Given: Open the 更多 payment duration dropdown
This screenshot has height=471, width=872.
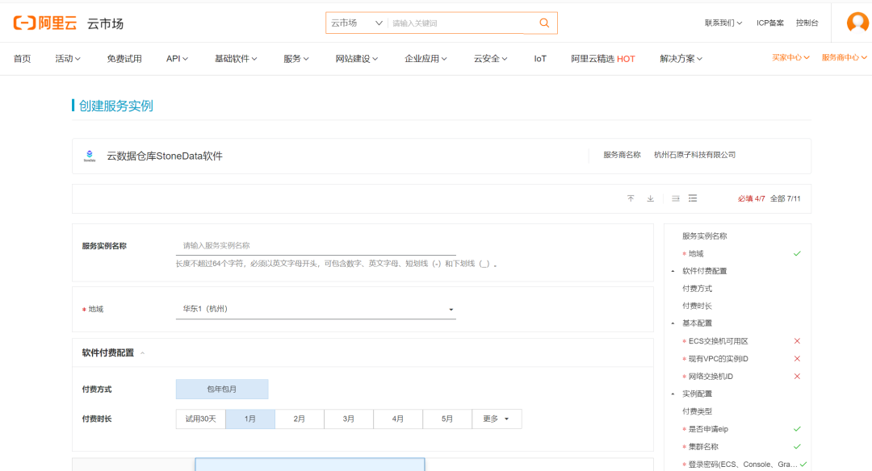Looking at the screenshot, I should point(497,419).
